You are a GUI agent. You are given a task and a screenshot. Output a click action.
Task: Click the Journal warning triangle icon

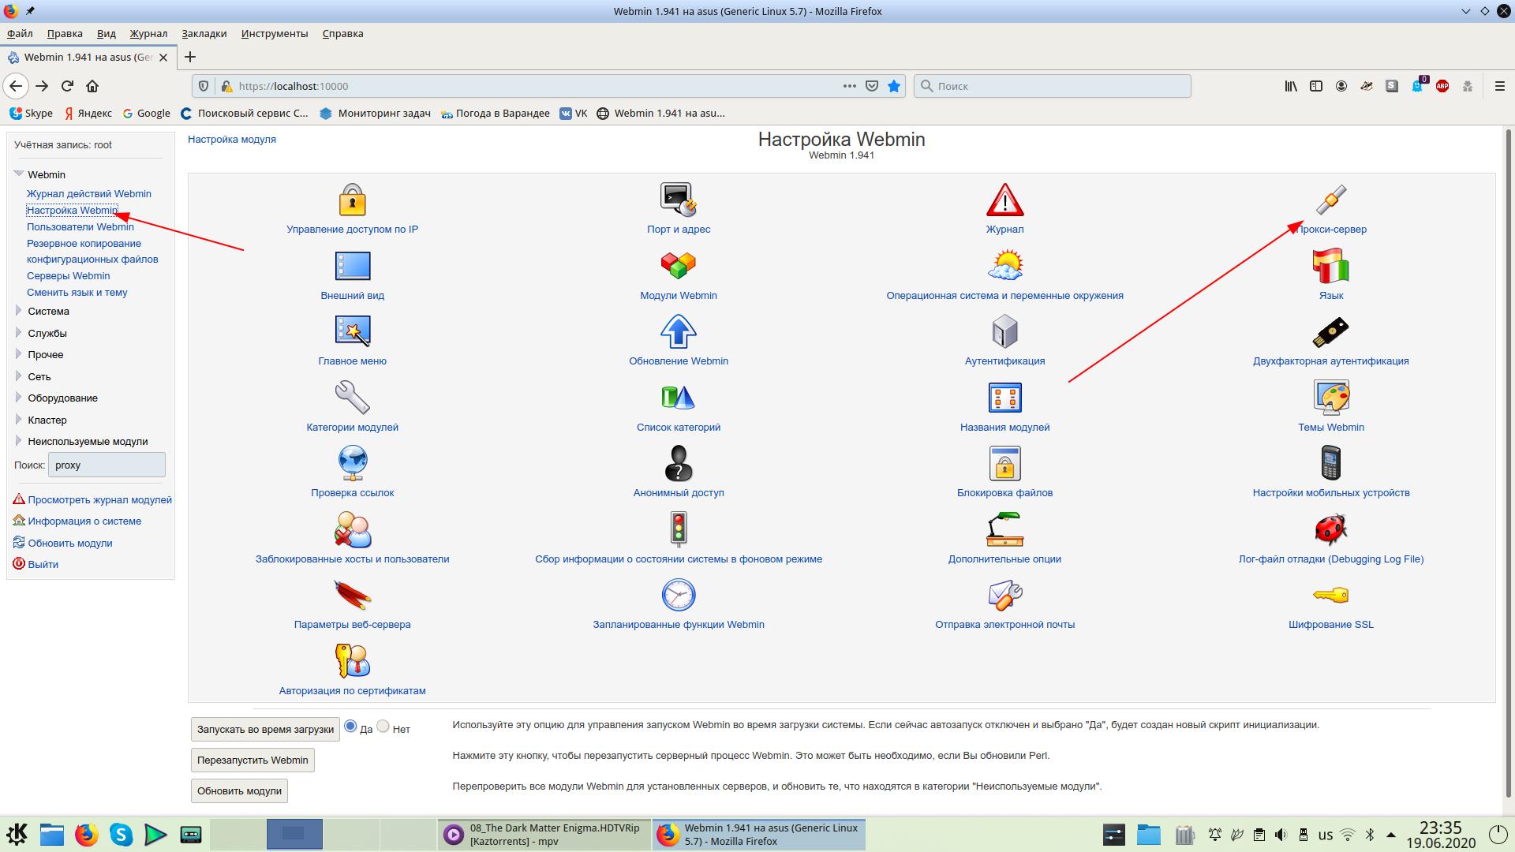click(1004, 200)
